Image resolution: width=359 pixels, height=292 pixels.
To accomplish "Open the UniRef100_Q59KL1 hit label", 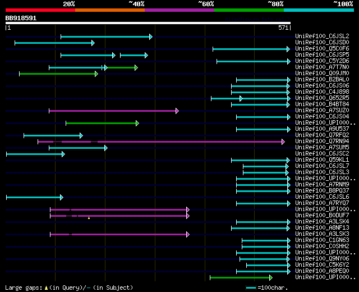I will tap(322, 159).
